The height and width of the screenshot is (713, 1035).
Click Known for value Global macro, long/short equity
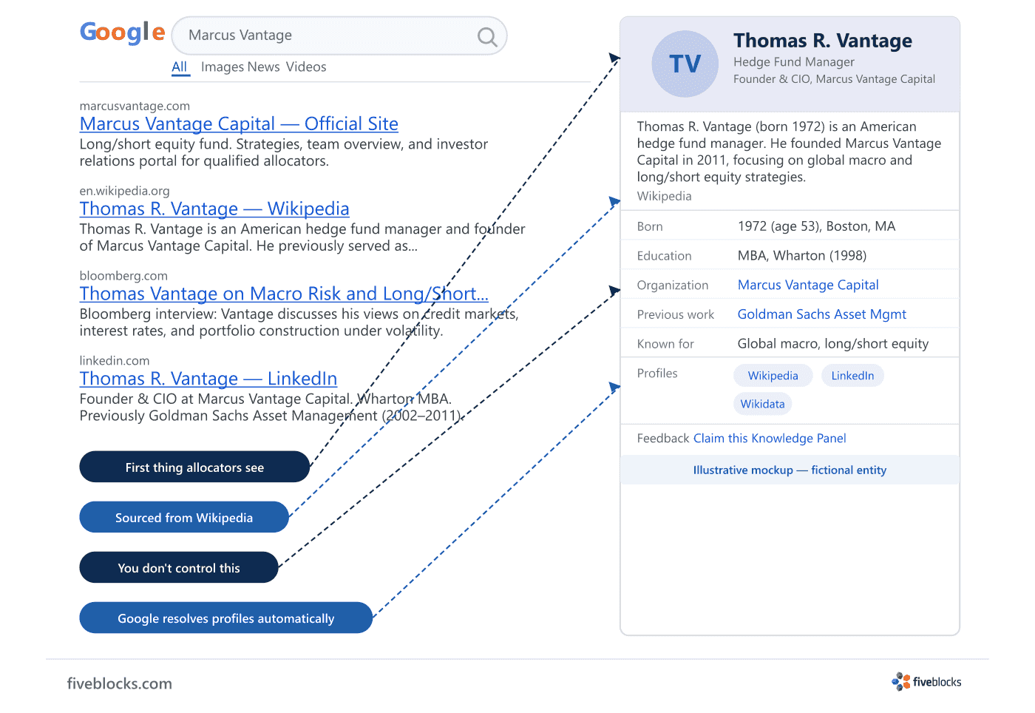(x=833, y=344)
